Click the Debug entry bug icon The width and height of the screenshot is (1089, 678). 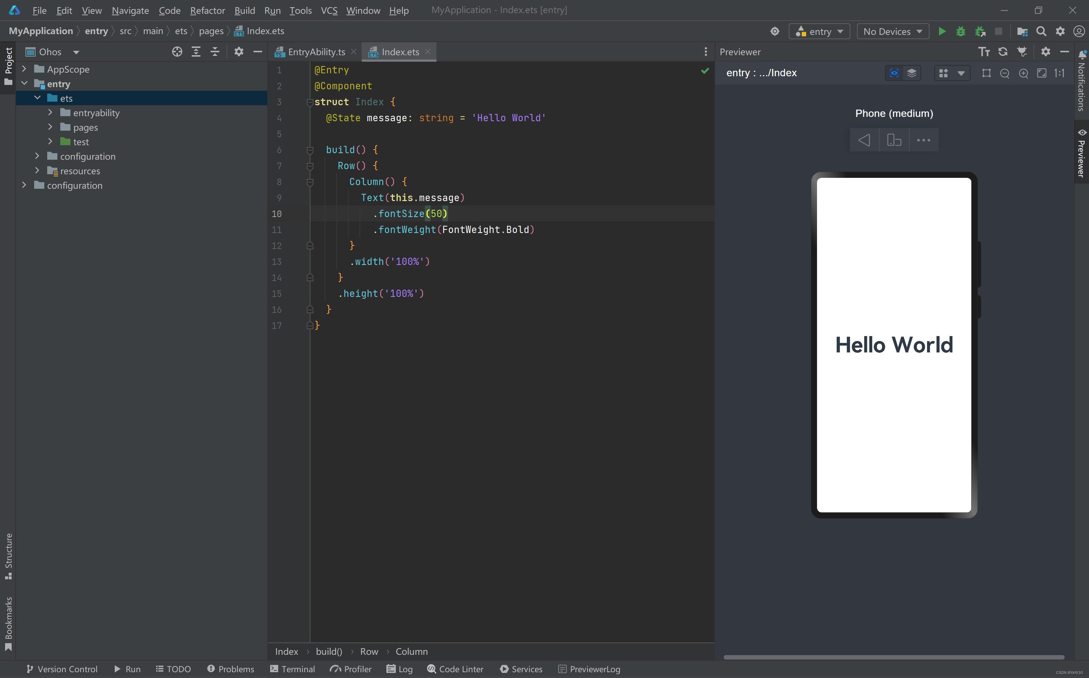[961, 31]
